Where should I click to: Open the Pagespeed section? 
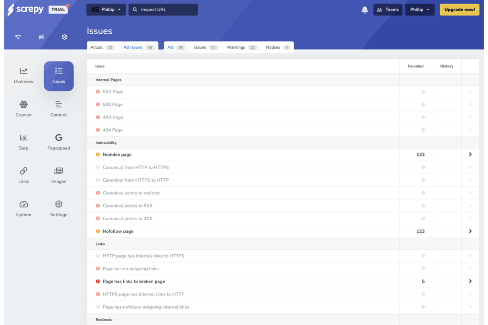[59, 142]
